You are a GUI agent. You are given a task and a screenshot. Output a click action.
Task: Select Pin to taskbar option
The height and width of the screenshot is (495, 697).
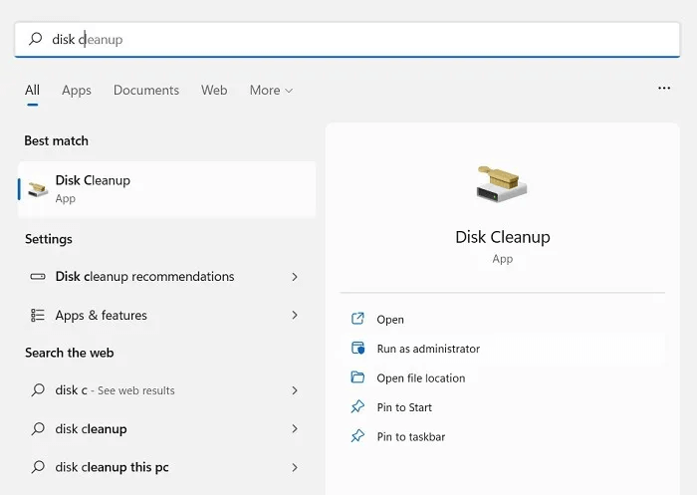(x=410, y=436)
